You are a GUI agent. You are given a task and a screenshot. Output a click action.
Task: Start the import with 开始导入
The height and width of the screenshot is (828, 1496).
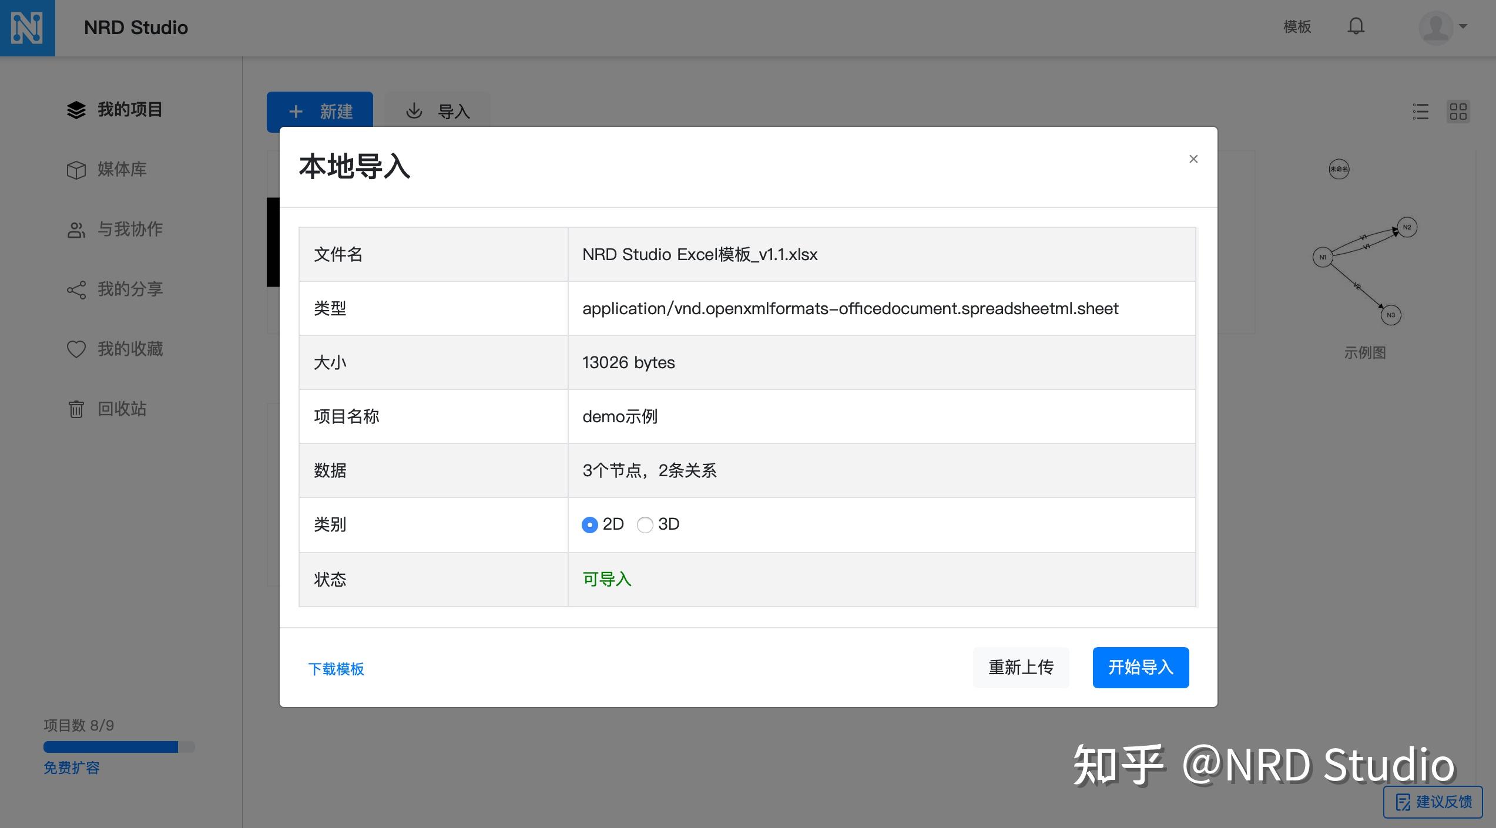click(x=1140, y=667)
